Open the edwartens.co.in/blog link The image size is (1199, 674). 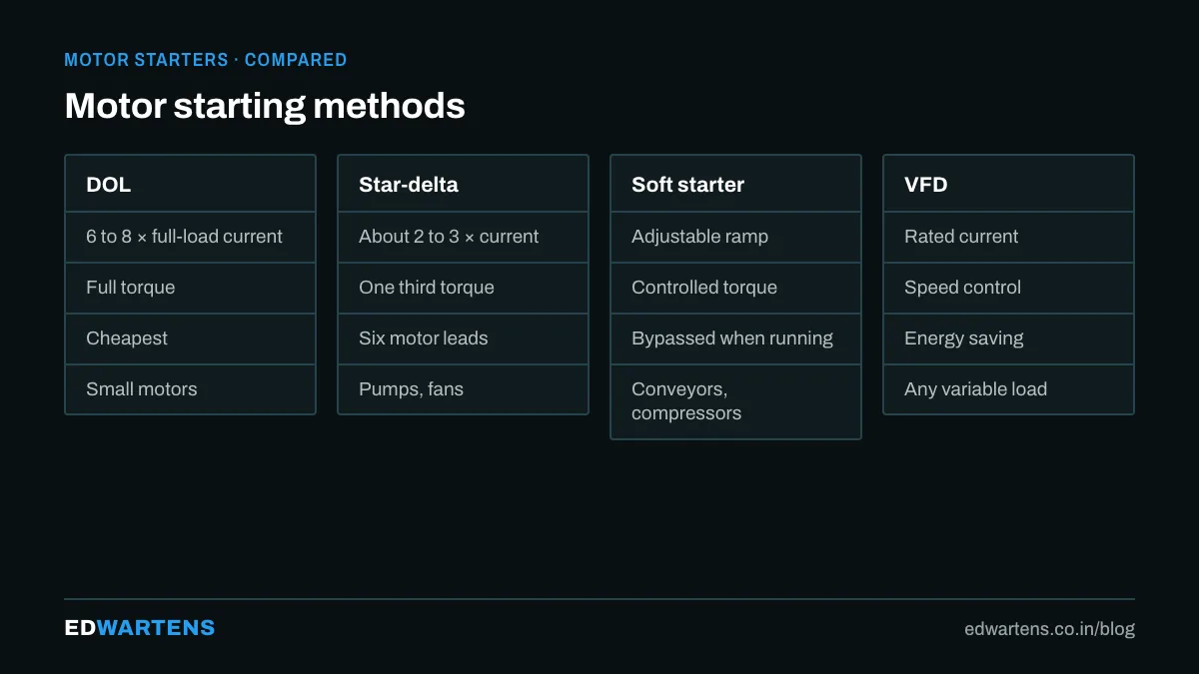click(x=1049, y=629)
